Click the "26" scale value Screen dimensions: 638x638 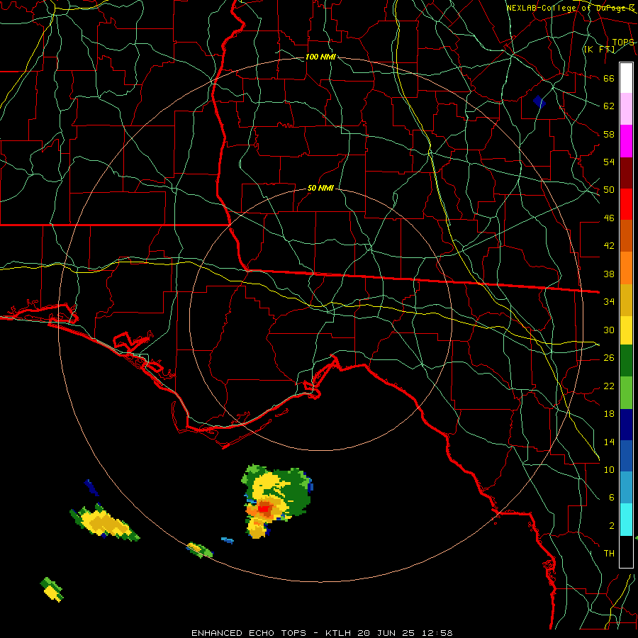click(x=609, y=358)
